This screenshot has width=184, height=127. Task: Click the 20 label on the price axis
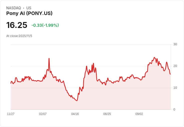175,66
